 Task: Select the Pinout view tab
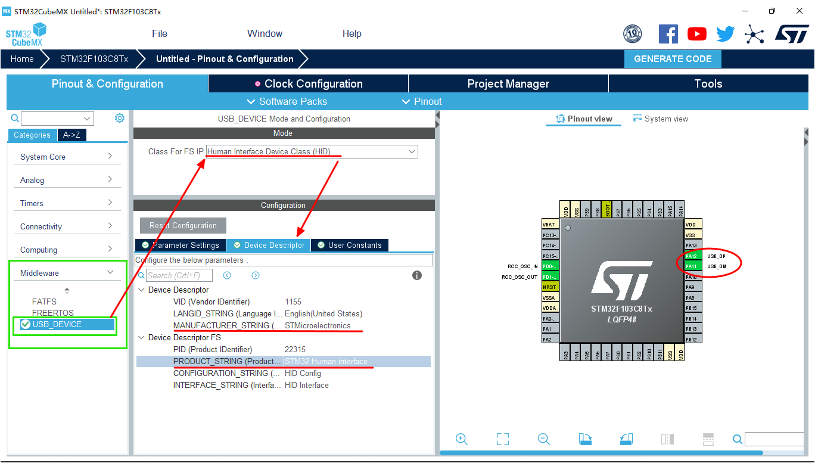click(584, 119)
